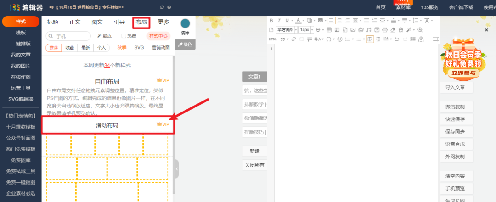This screenshot has width=496, height=202.
Task: Click the 样式中心 button
Action: 158,36
